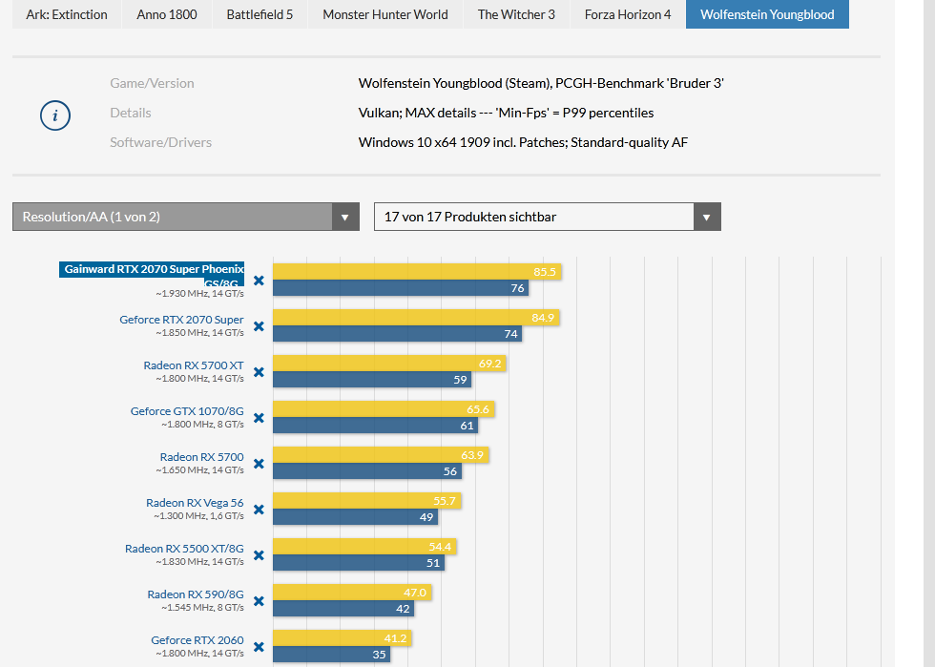This screenshot has width=935, height=667.
Task: Remove Geforce RTX 2070 Super with X icon
Action: 259,326
